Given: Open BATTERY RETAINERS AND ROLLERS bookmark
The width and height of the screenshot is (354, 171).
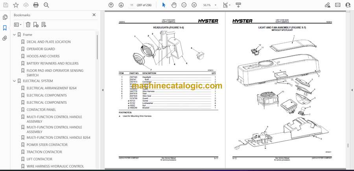Looking at the screenshot, I should [x=53, y=63].
